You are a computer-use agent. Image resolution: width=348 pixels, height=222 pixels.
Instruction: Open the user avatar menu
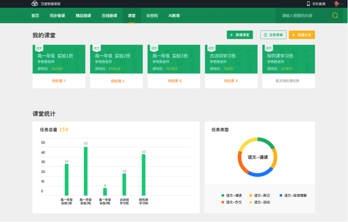click(336, 4)
